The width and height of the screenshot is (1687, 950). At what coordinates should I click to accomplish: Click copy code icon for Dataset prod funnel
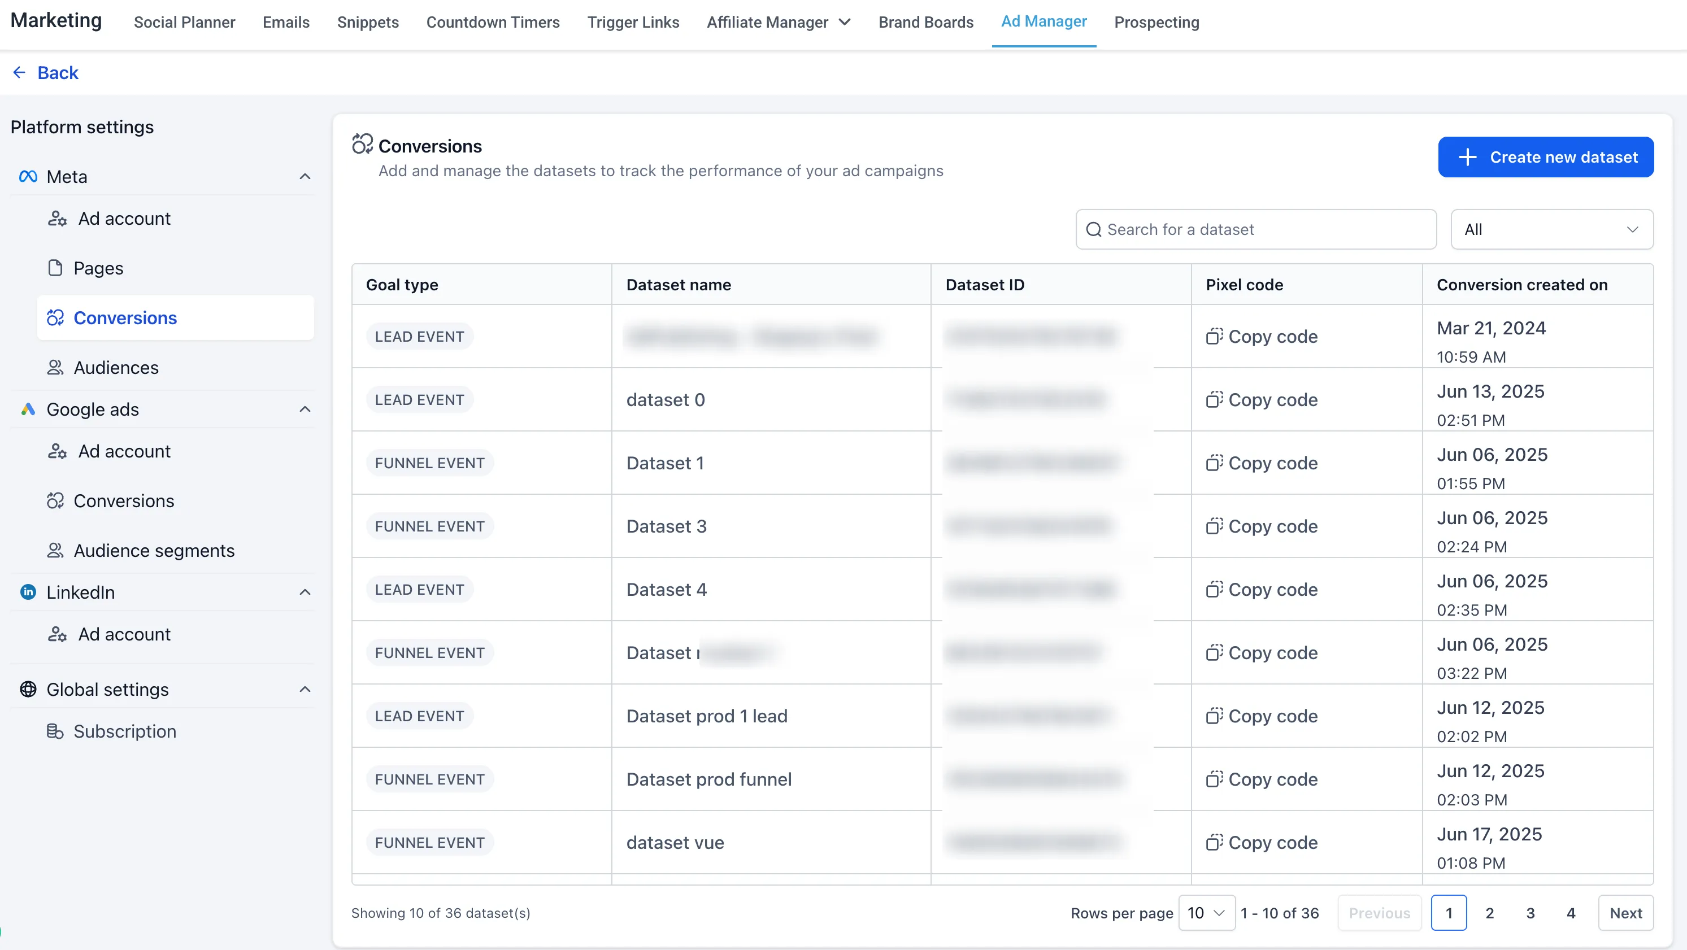(x=1214, y=779)
